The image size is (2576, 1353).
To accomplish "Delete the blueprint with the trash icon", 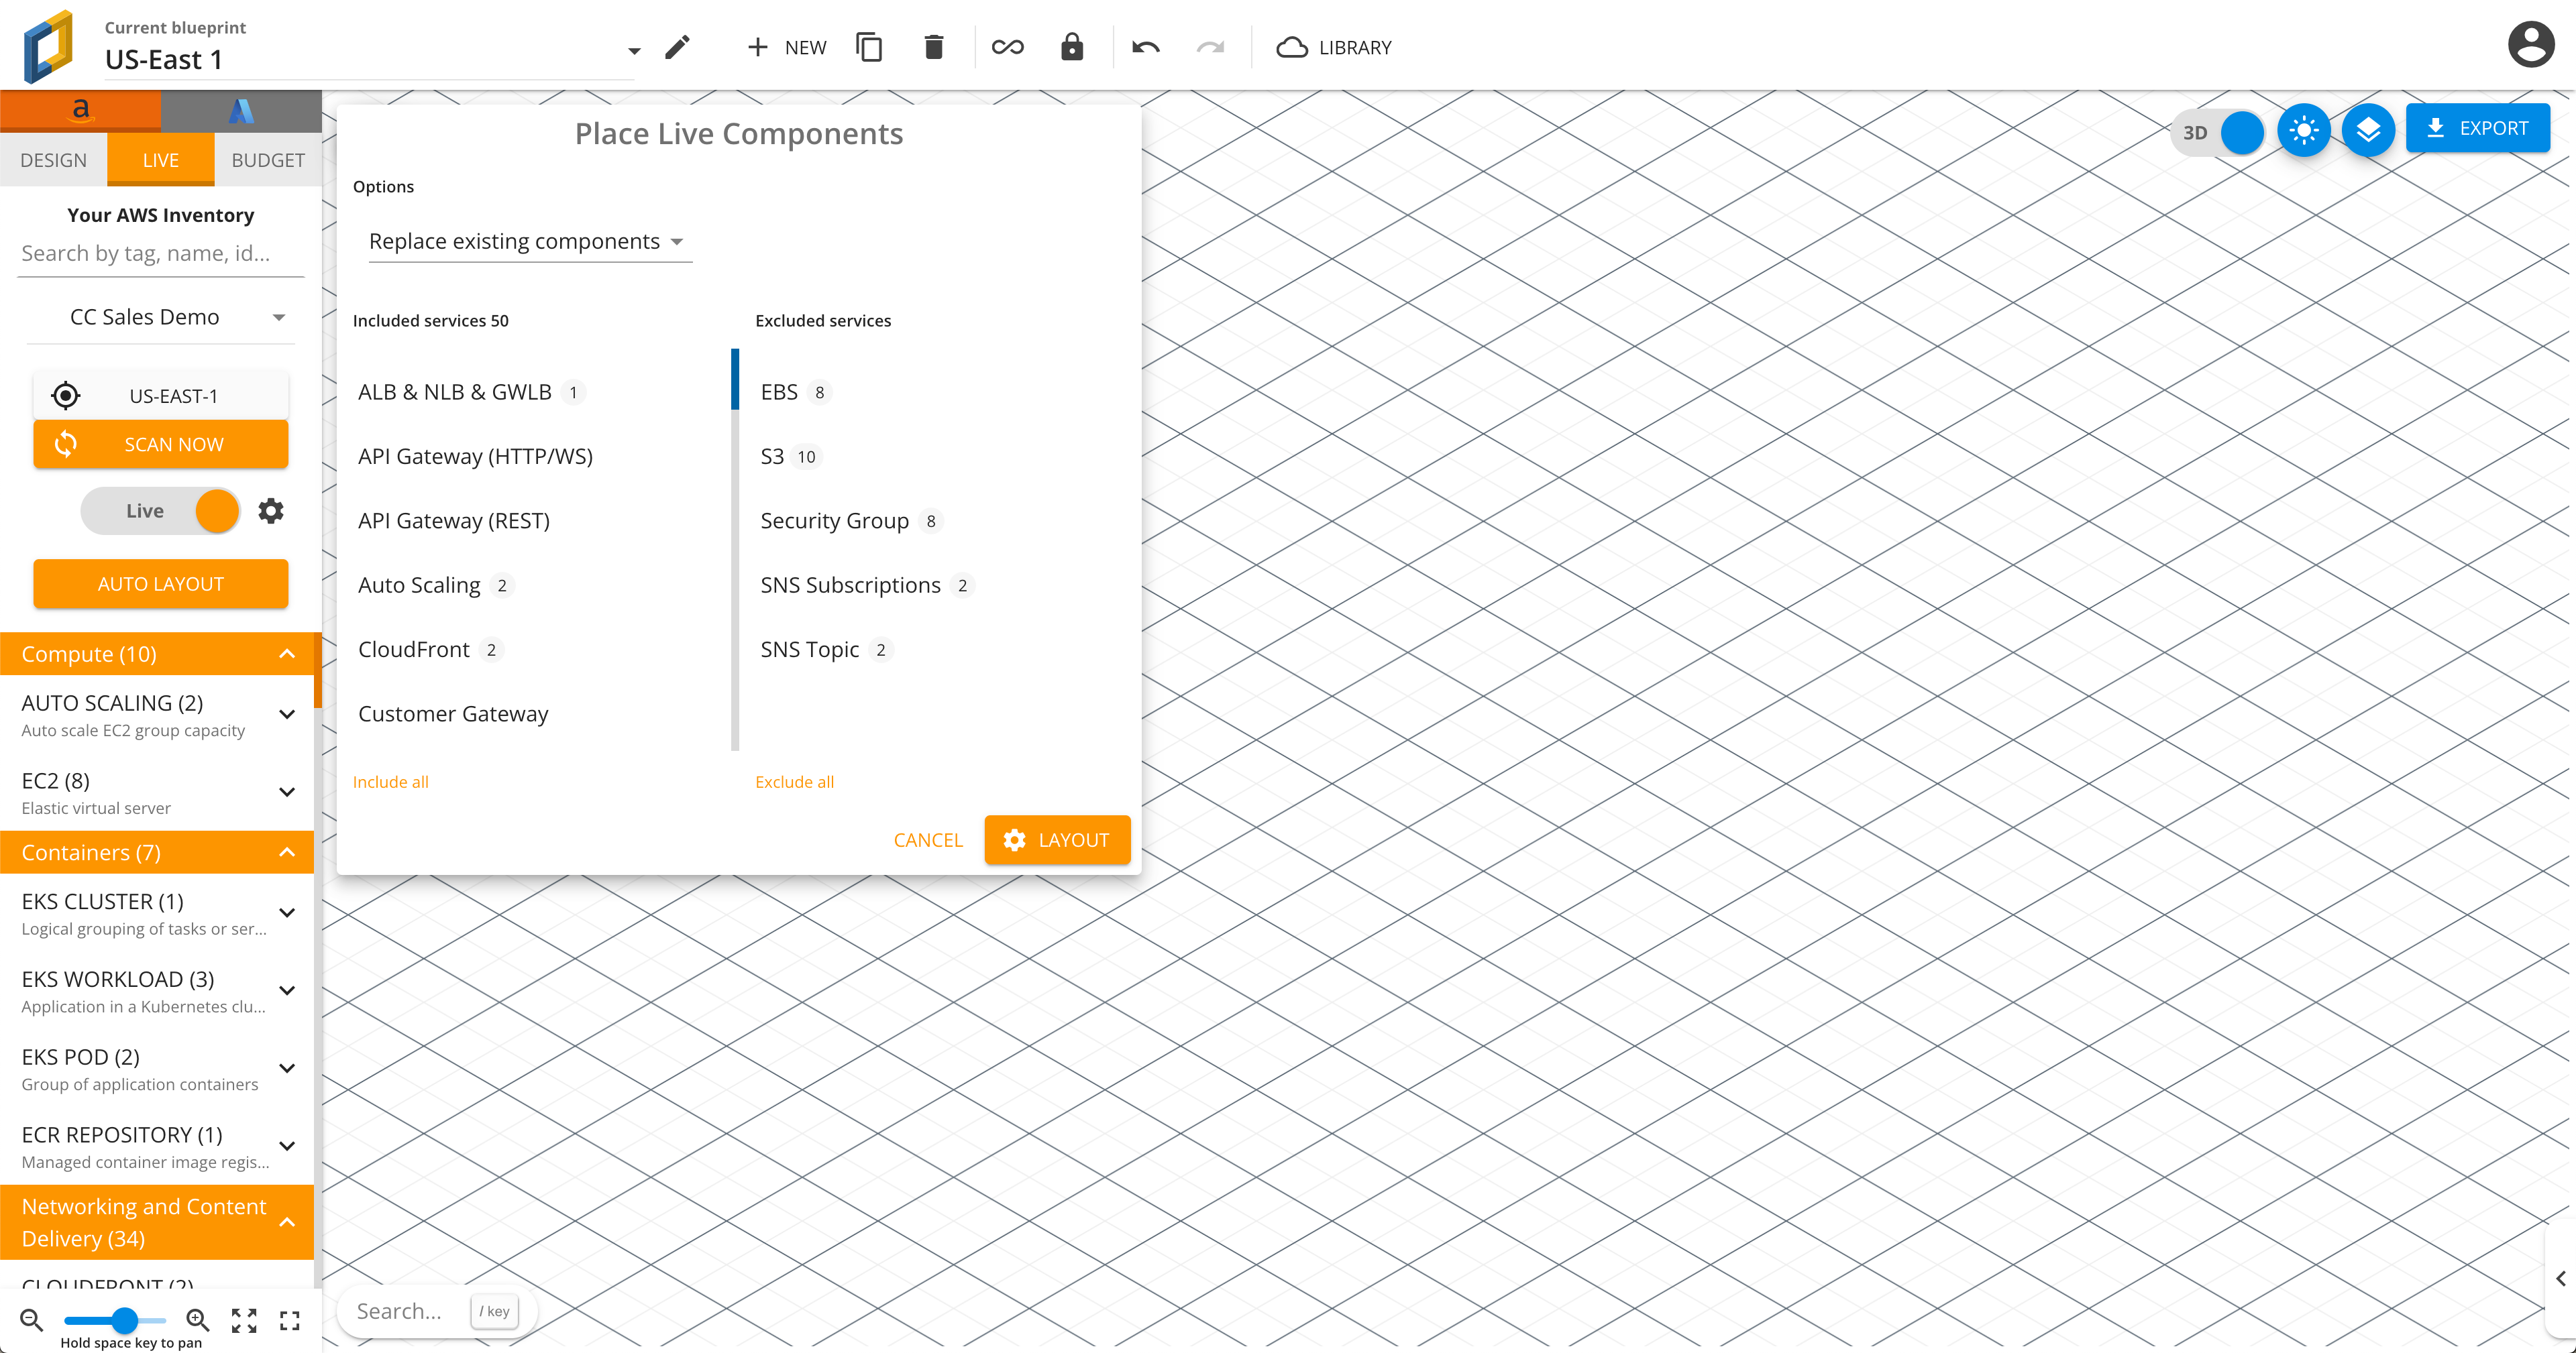I will click(x=934, y=47).
